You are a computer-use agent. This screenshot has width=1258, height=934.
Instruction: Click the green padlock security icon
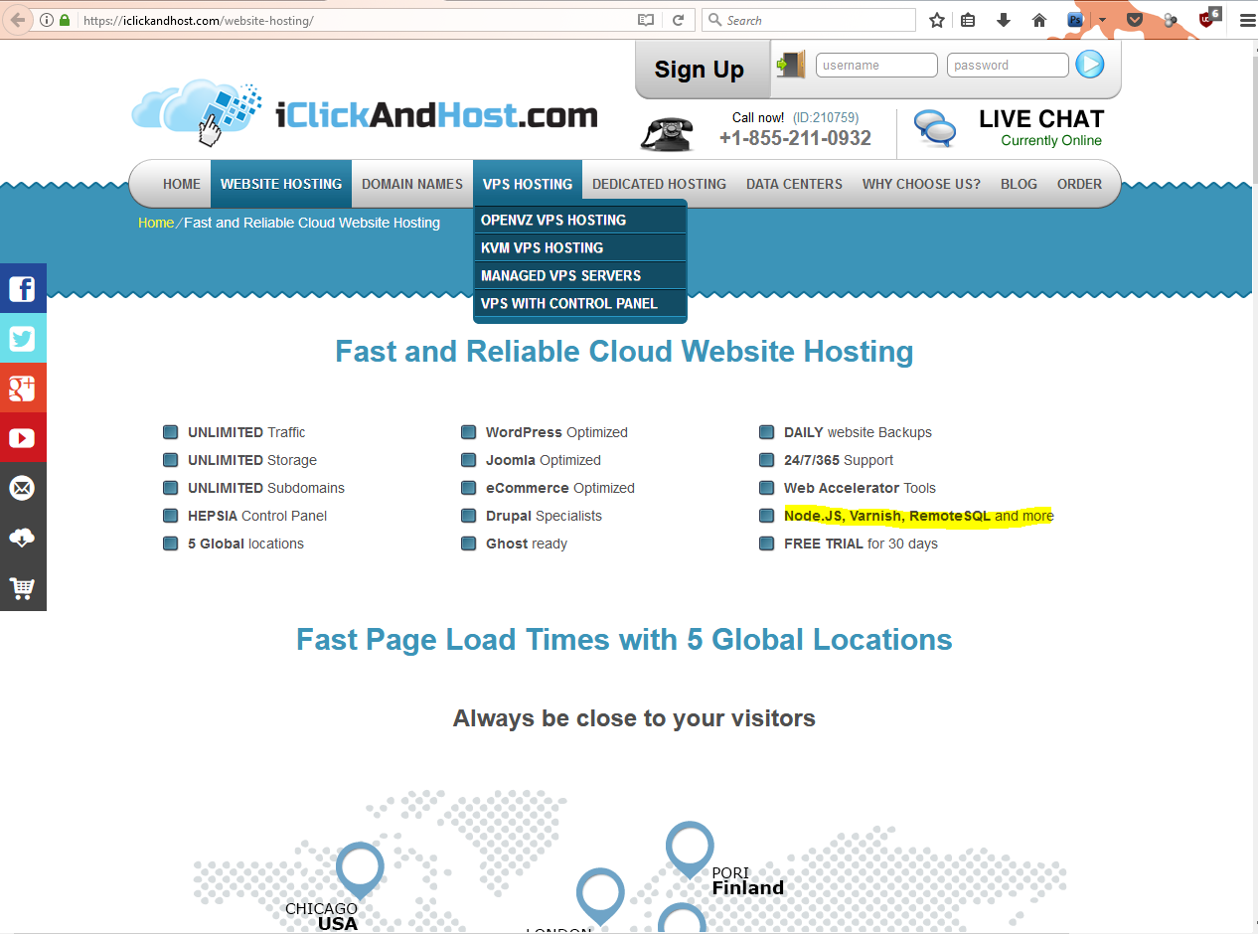point(65,20)
